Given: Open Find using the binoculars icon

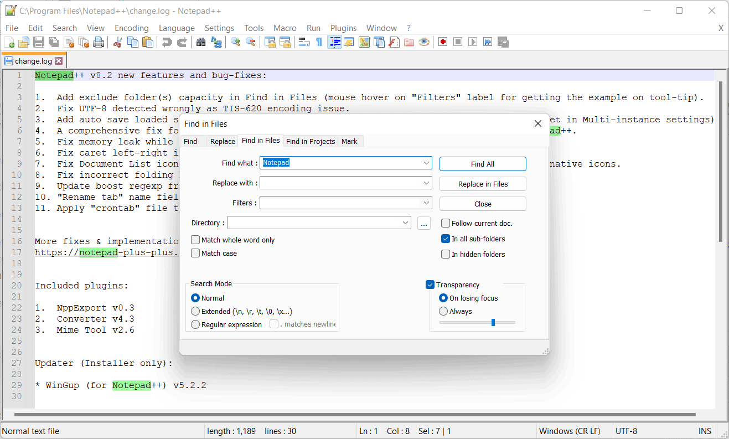Looking at the screenshot, I should (201, 42).
